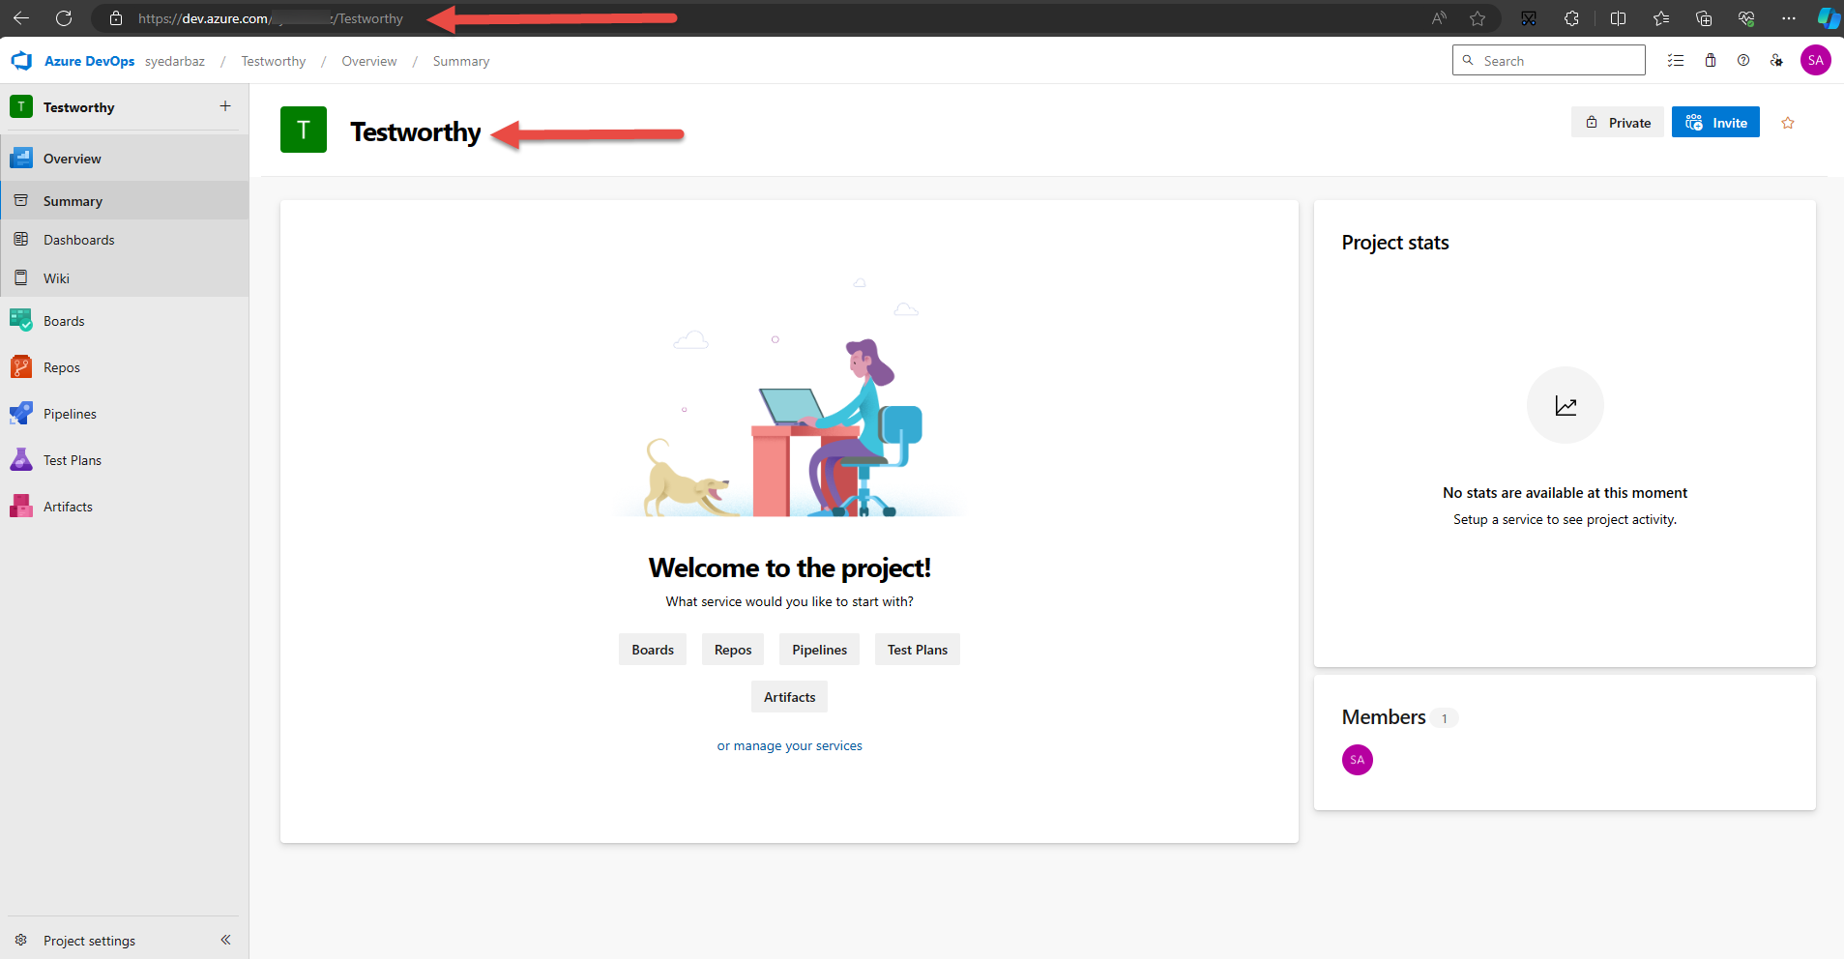Click the Azure DevOps logo icon
The height and width of the screenshot is (959, 1844).
21,61
